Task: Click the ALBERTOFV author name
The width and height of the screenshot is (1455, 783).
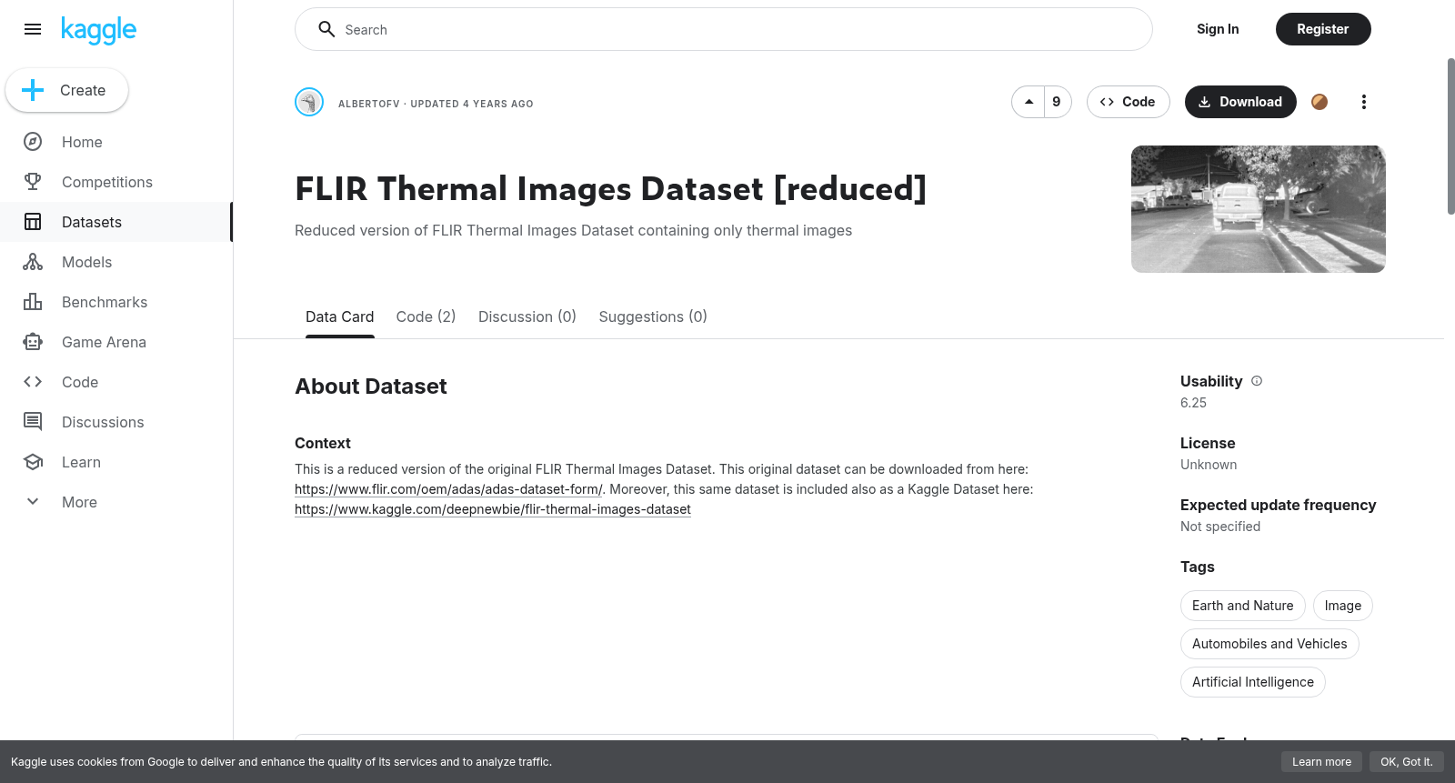Action: (x=369, y=104)
